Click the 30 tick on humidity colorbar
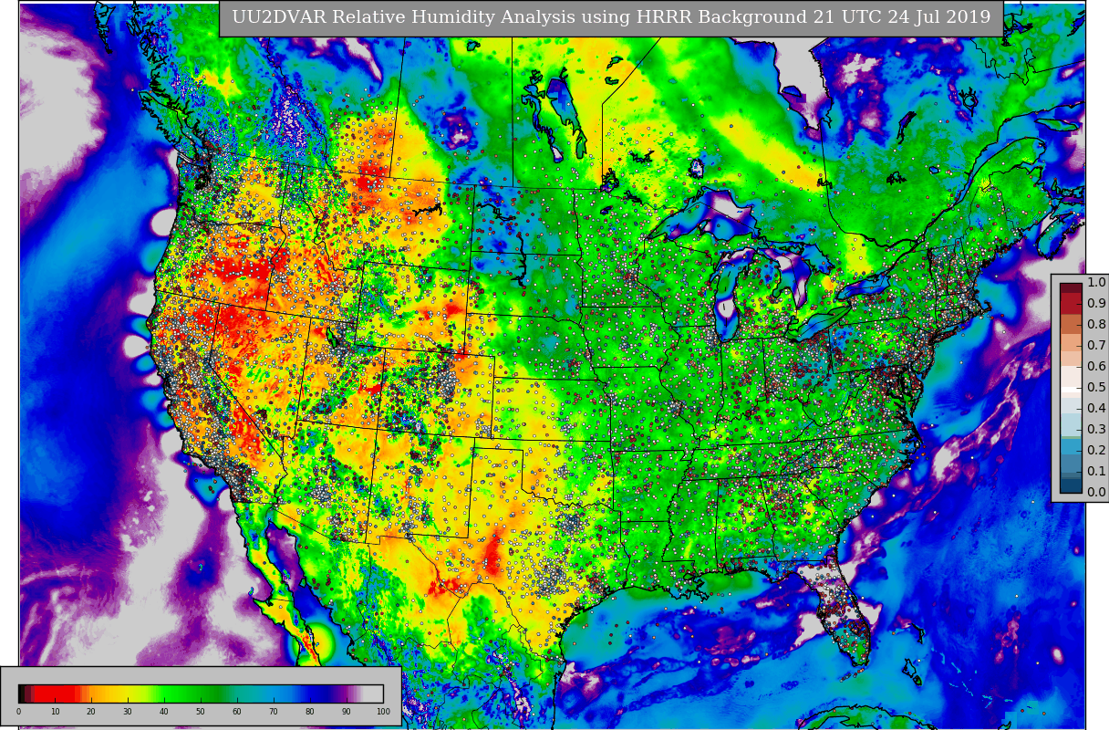Screen dimensions: 1109x730 point(128,712)
